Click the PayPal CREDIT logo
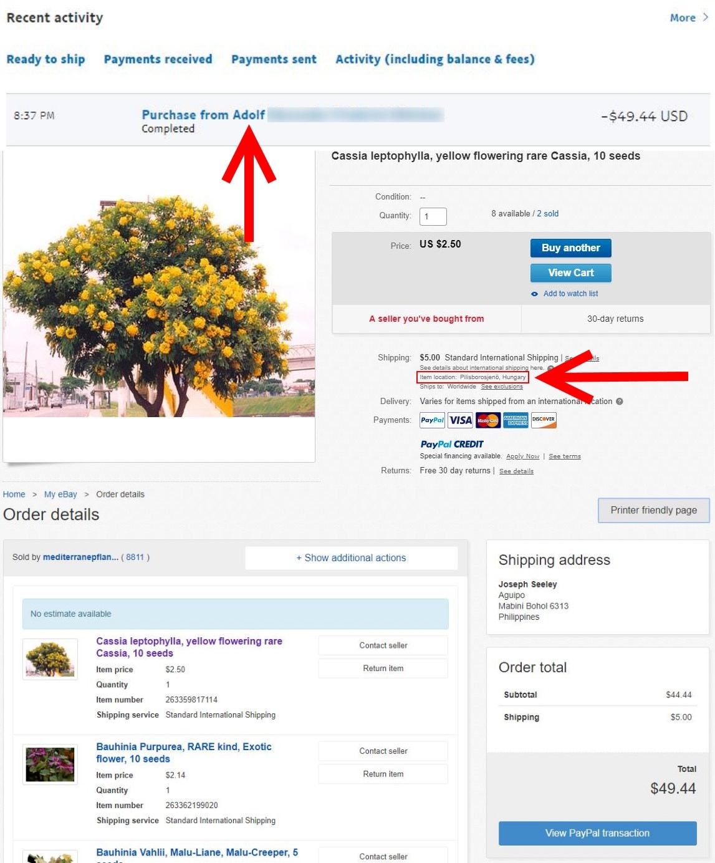 pos(452,444)
